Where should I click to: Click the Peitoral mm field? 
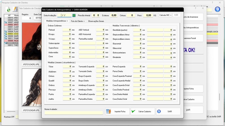point(67,30)
